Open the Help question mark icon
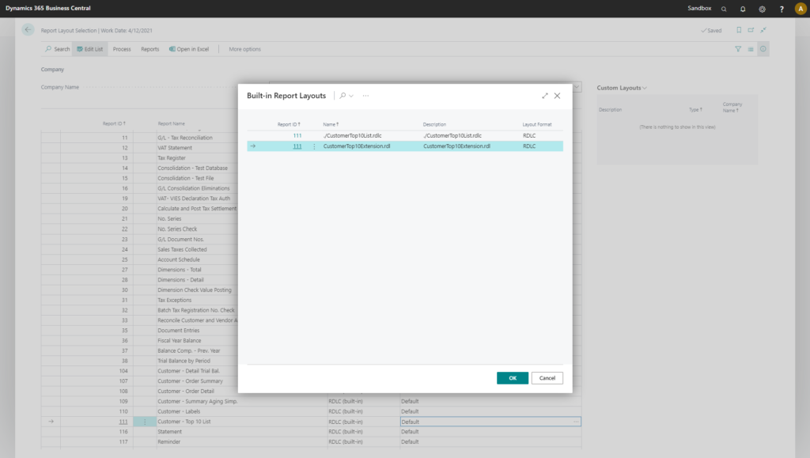Screen dimensions: 810x458 [x=781, y=9]
